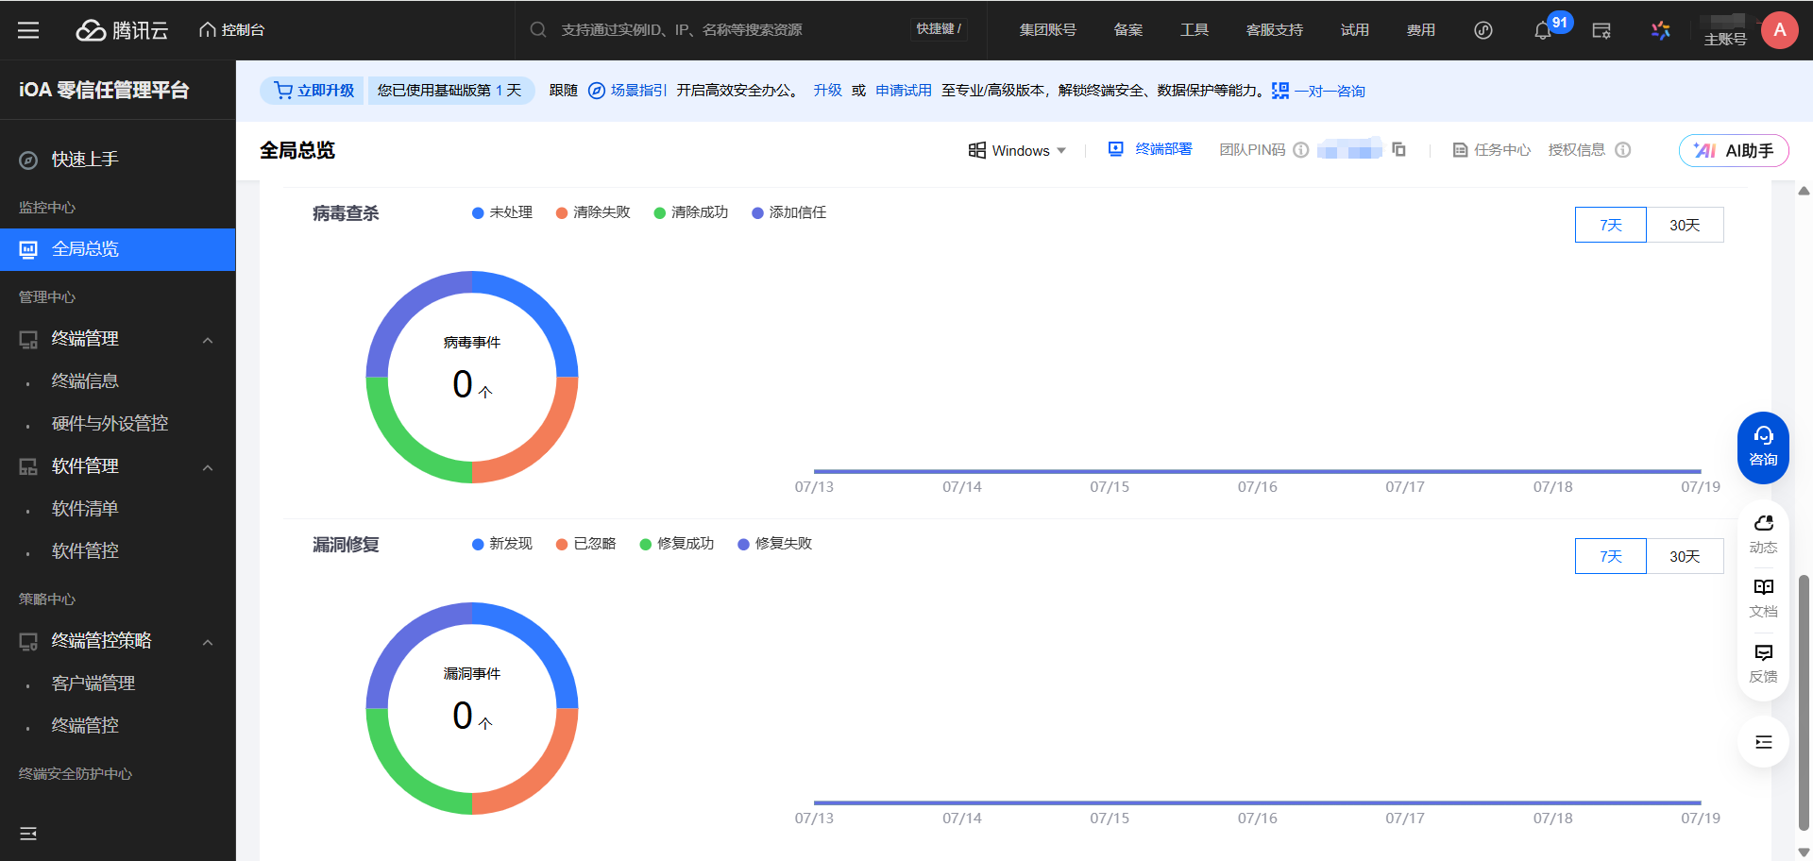Toggle the 修复成功 legend item

coord(677,544)
